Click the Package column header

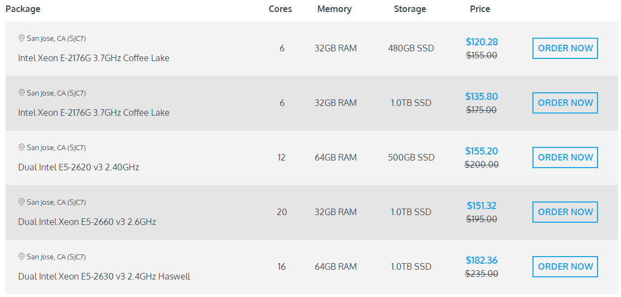click(x=23, y=9)
